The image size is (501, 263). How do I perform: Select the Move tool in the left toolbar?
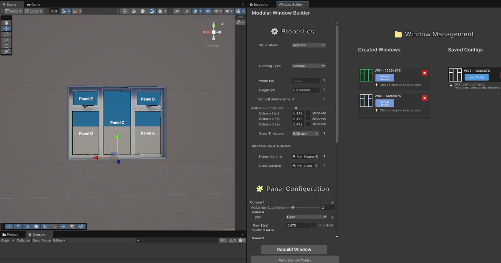(6, 28)
